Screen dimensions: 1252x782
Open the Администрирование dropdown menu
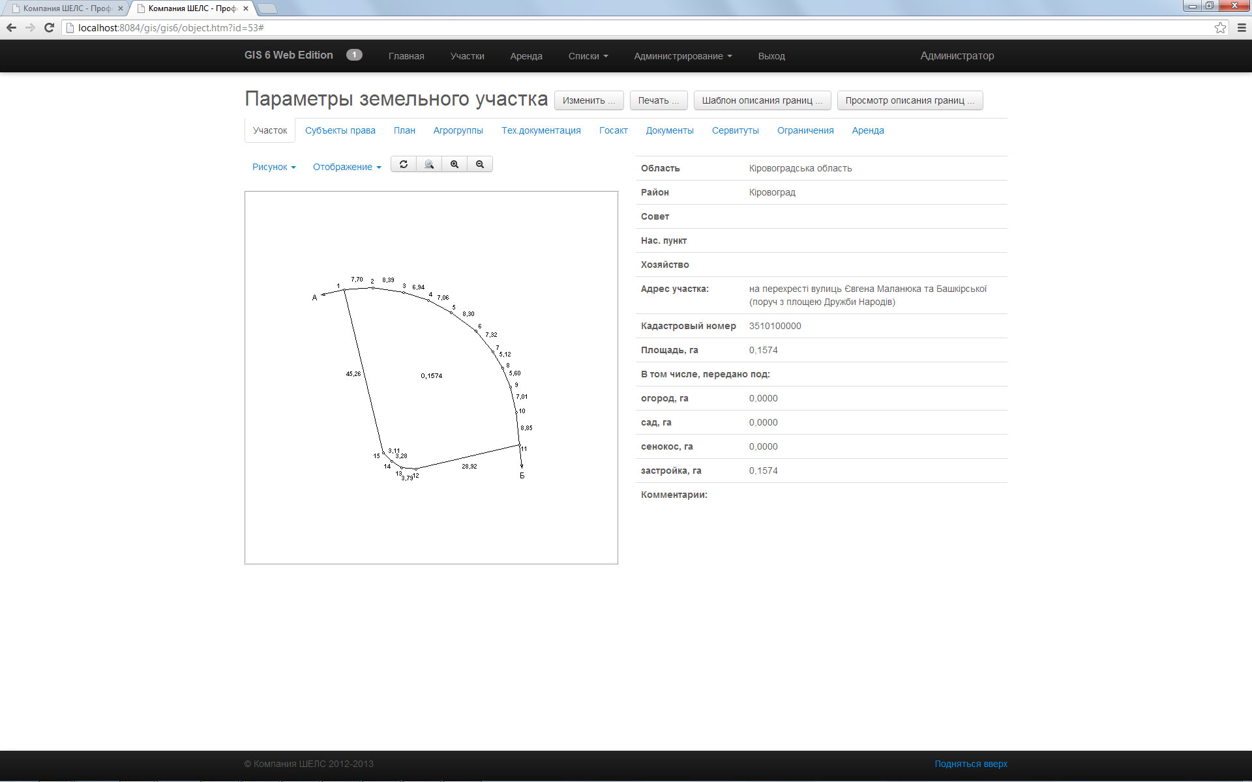682,56
